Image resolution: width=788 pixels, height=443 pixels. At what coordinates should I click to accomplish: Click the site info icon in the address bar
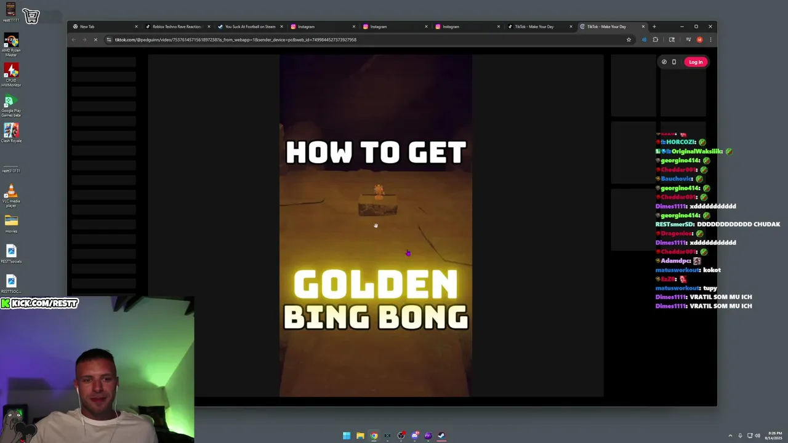[x=109, y=39]
